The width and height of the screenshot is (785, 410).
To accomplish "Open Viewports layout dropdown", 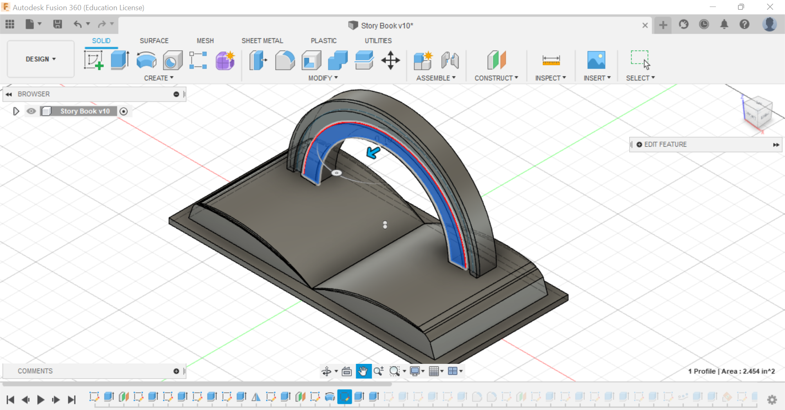I will (x=455, y=371).
